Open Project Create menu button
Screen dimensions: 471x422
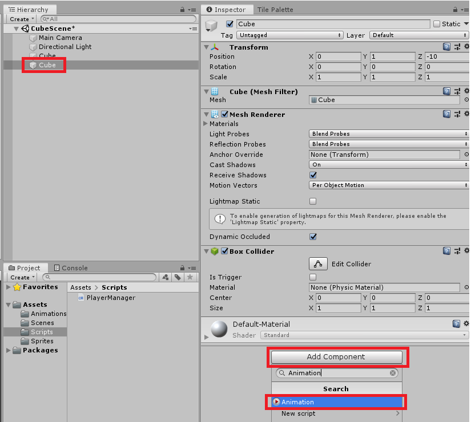coord(22,277)
